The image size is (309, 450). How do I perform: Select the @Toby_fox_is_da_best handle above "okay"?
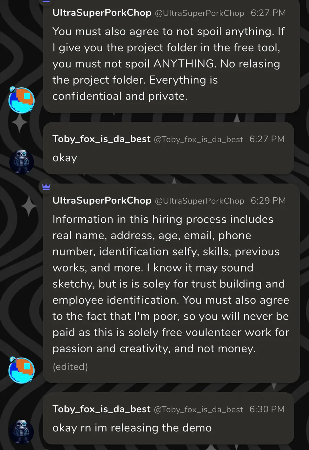198,139
